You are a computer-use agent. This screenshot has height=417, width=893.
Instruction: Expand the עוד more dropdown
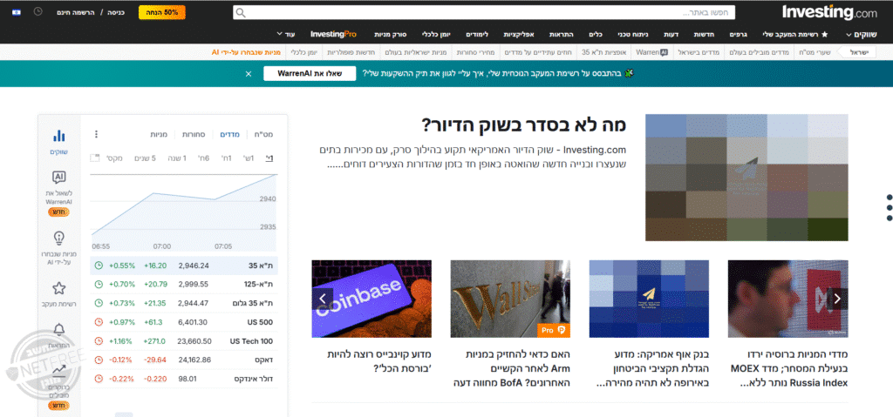click(286, 34)
